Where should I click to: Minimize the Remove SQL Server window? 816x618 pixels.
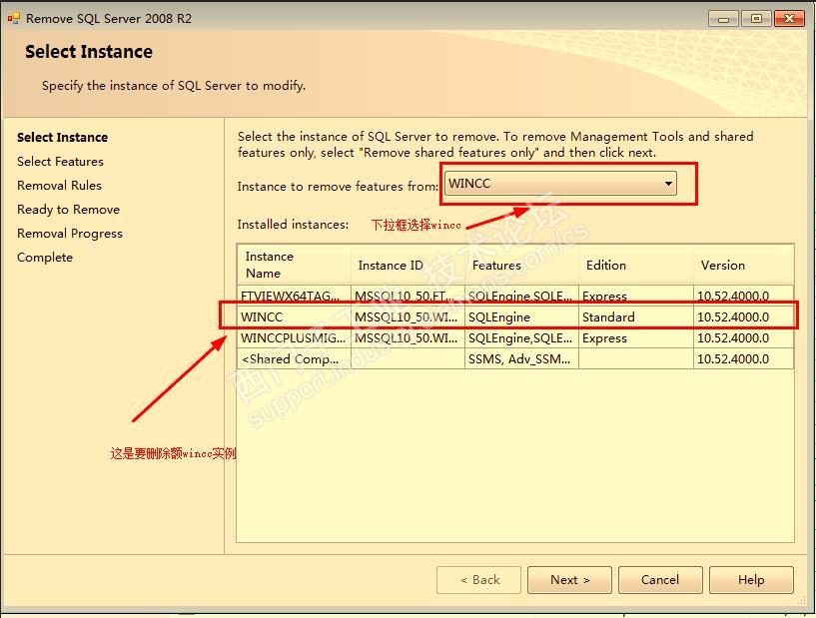(x=723, y=19)
